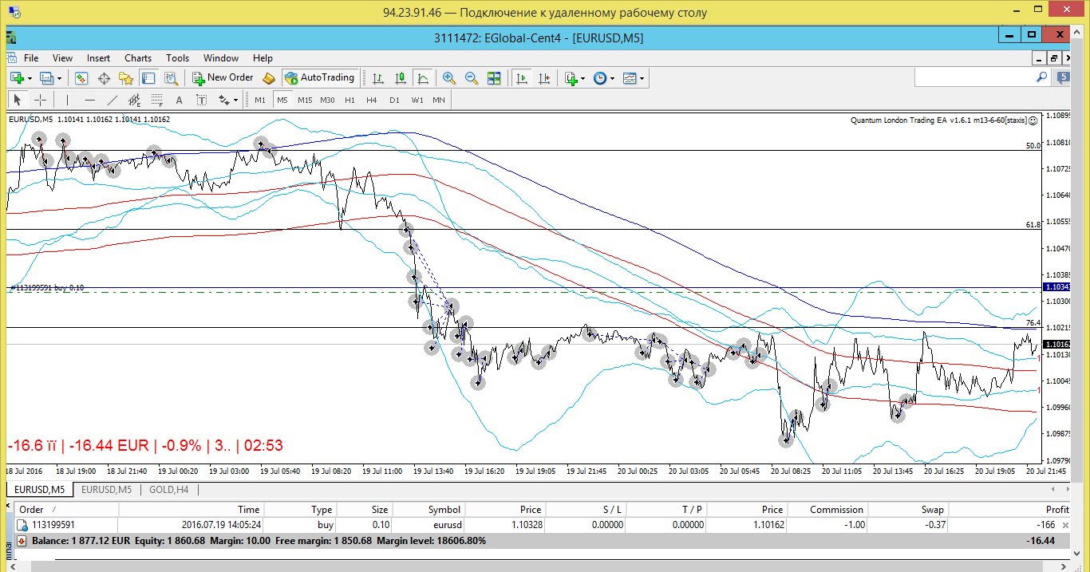Select the Text label tool (A)
Image resolution: width=1090 pixels, height=572 pixels.
coord(179,100)
